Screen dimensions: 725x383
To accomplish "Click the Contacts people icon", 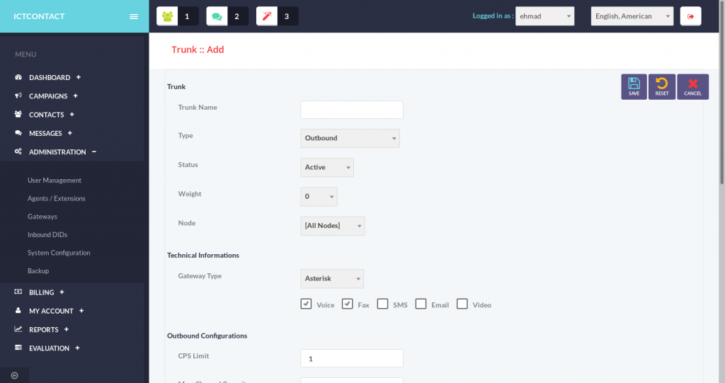I will pos(18,114).
